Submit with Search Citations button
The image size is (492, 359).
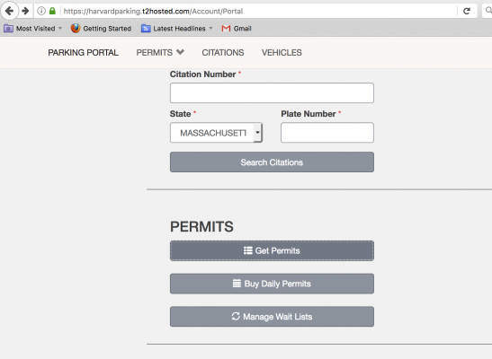[272, 162]
